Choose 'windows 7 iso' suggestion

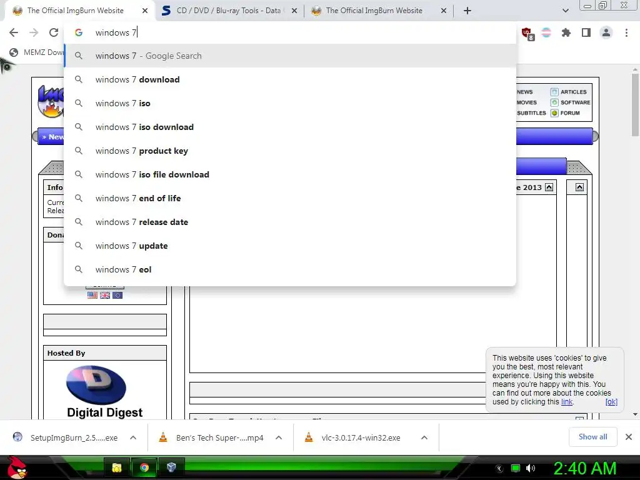[x=290, y=103]
